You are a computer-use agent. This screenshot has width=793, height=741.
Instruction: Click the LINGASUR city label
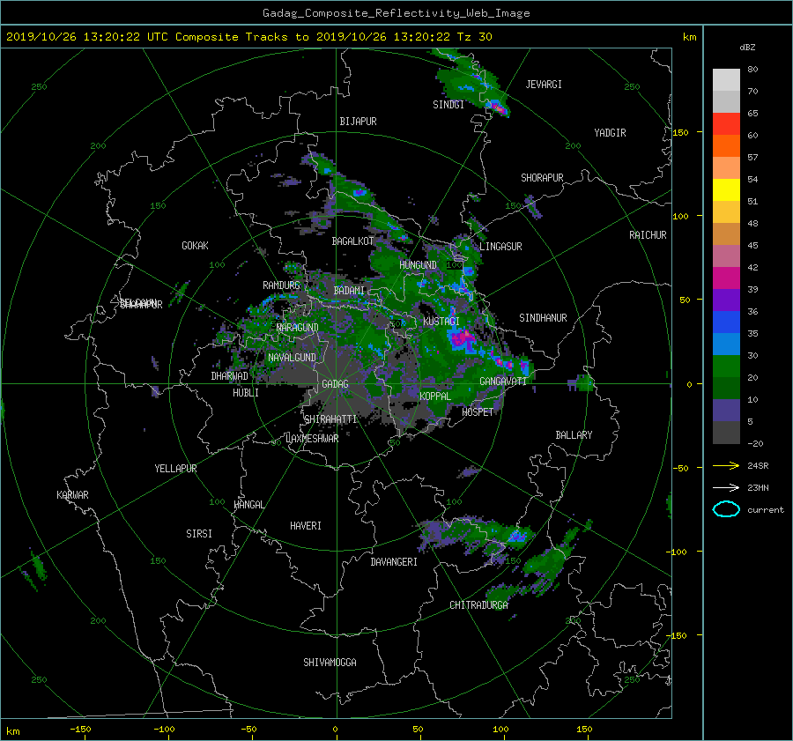click(500, 247)
